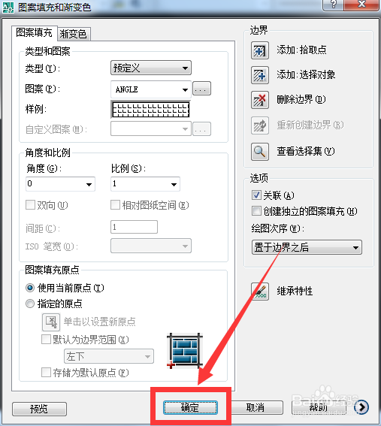
Task: Click the 预览 preview button
Action: tap(39, 409)
